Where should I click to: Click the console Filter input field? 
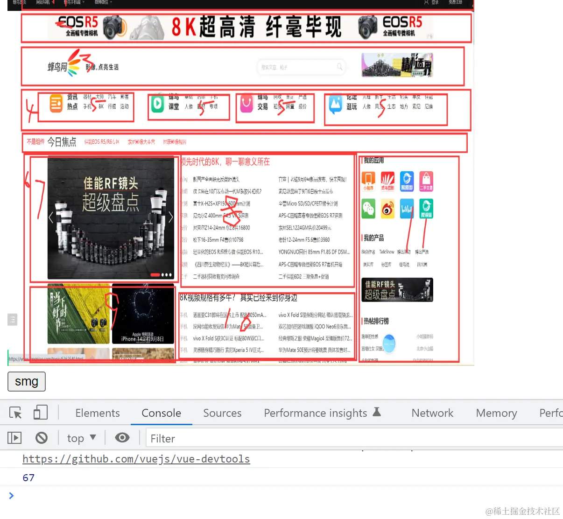[x=355, y=438]
